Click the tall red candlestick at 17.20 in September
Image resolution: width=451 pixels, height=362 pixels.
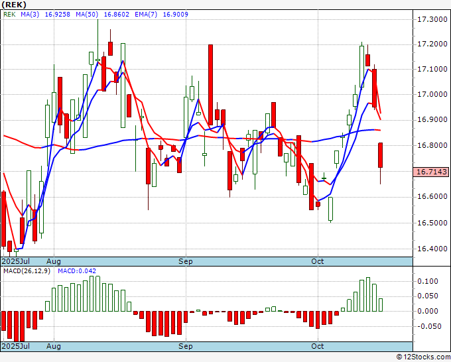tap(210, 85)
